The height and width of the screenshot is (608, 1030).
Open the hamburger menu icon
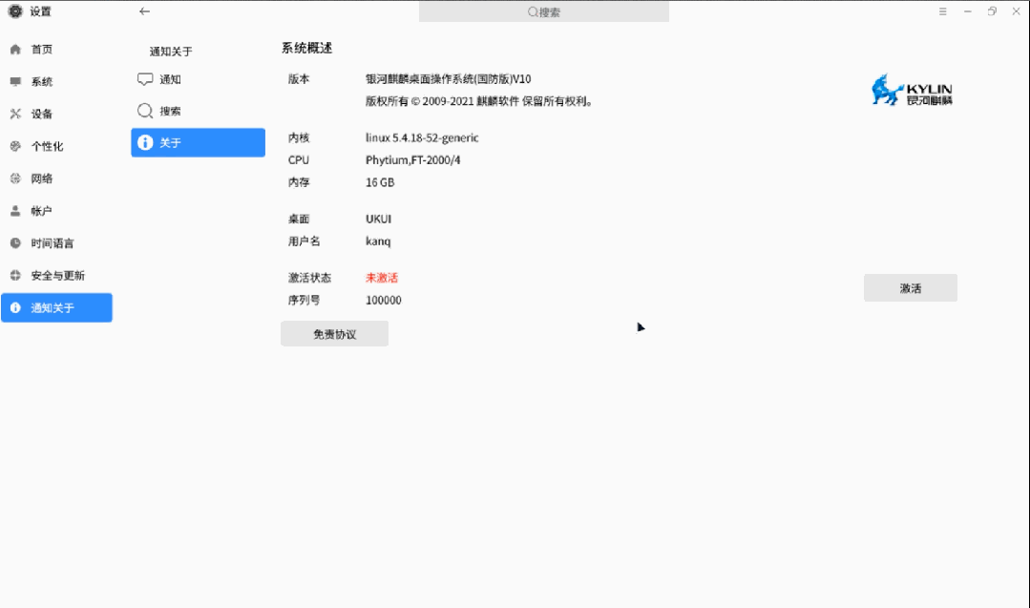942,11
